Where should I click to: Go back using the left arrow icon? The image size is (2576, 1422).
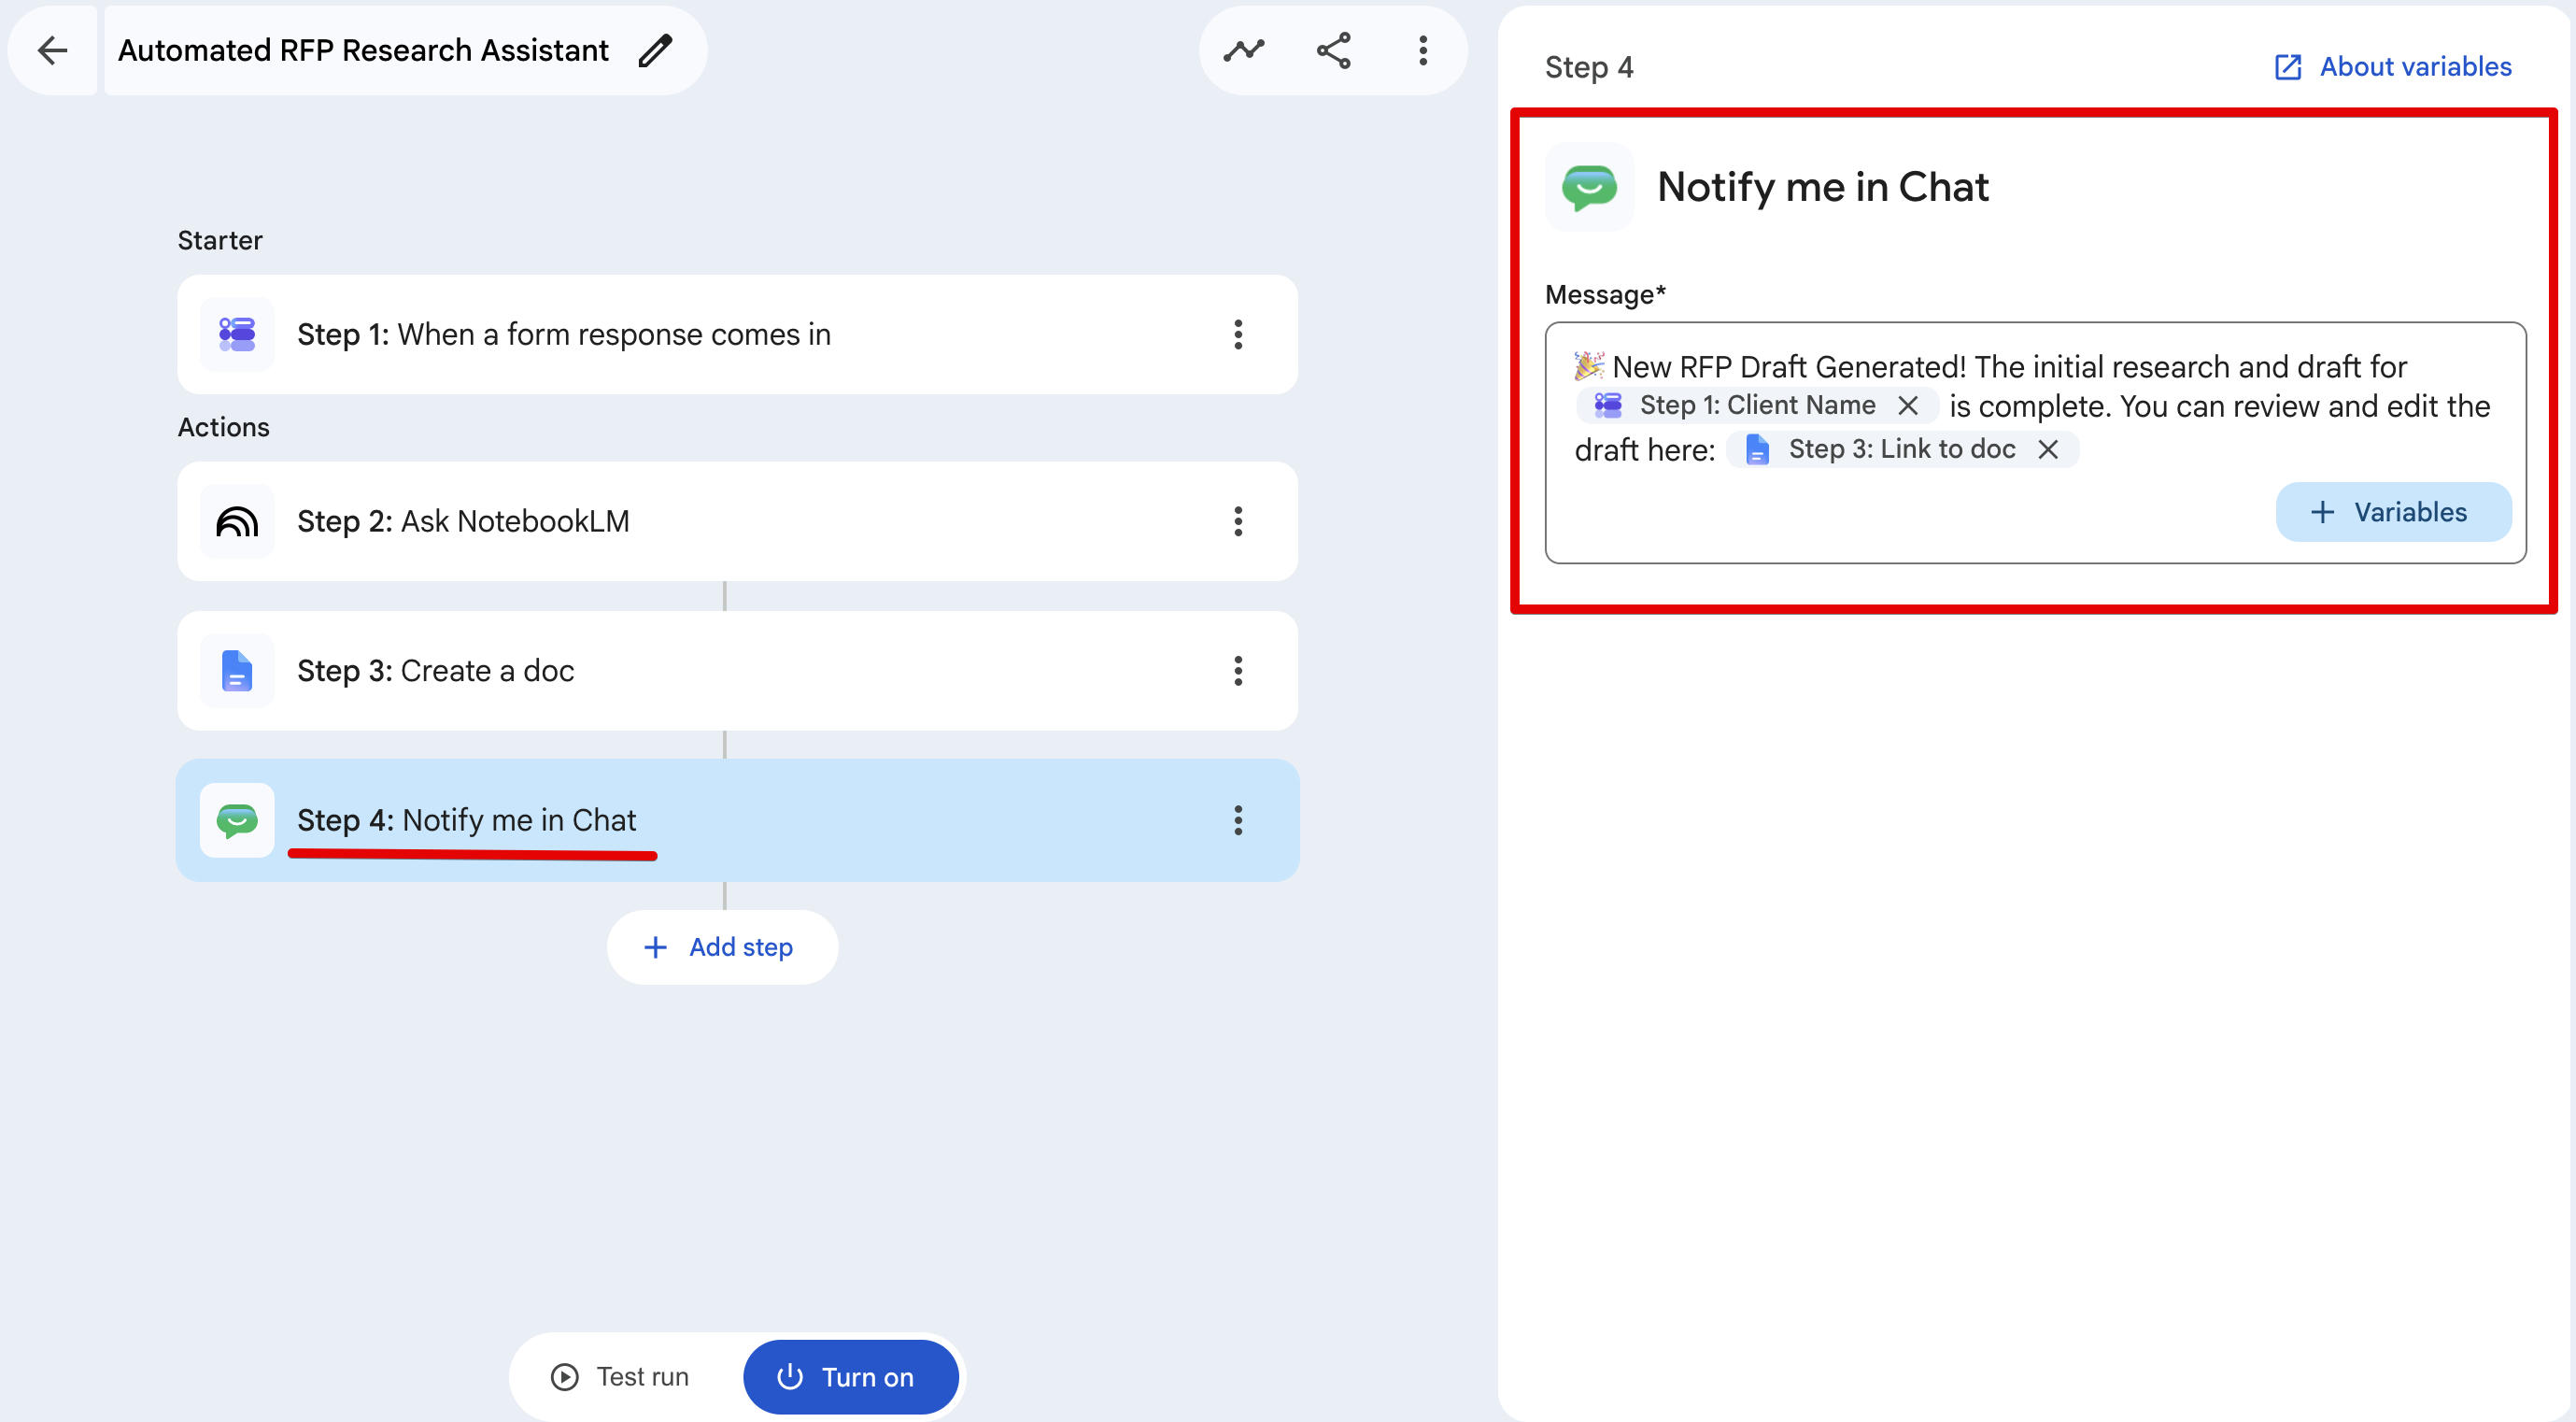[x=52, y=50]
